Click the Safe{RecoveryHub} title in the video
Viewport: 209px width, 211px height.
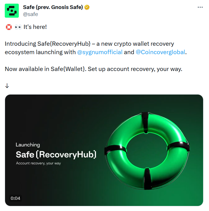tap(56, 155)
